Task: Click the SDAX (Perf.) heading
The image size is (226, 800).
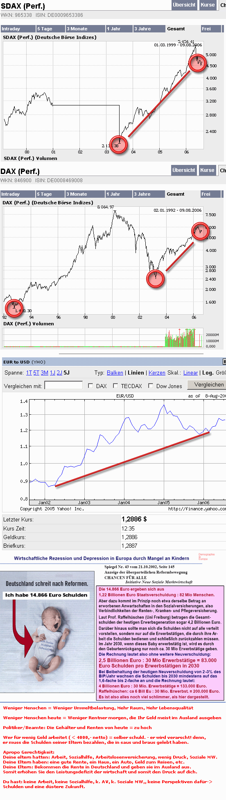Action: (23, 6)
